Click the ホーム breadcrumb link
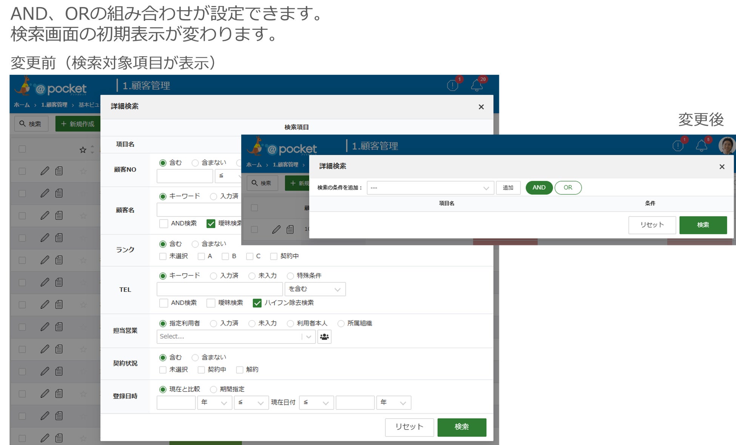 click(22, 105)
